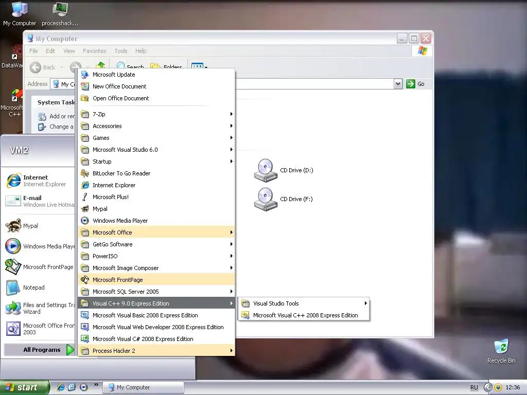Launch Internet Explorer from Quick Launch
This screenshot has height=395, width=527.
pos(61,387)
